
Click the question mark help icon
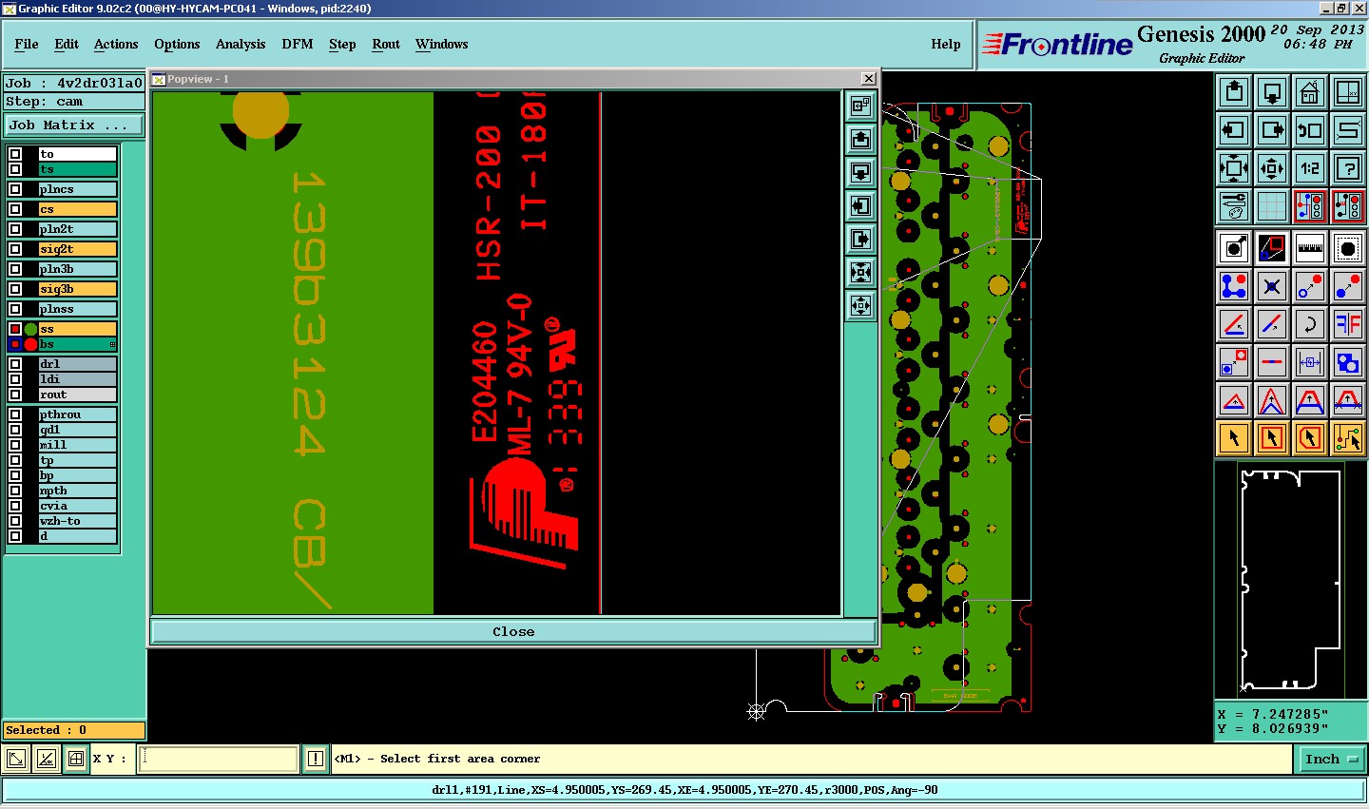point(1348,168)
